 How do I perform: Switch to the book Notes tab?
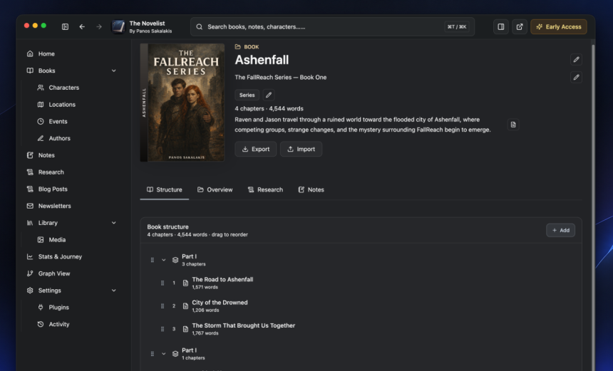(311, 190)
